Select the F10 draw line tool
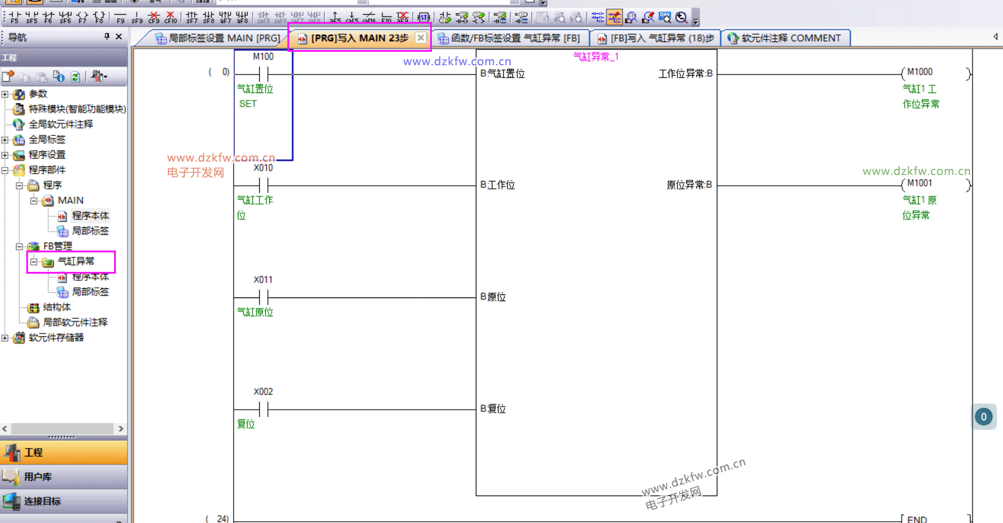The width and height of the screenshot is (1003, 523). click(386, 17)
